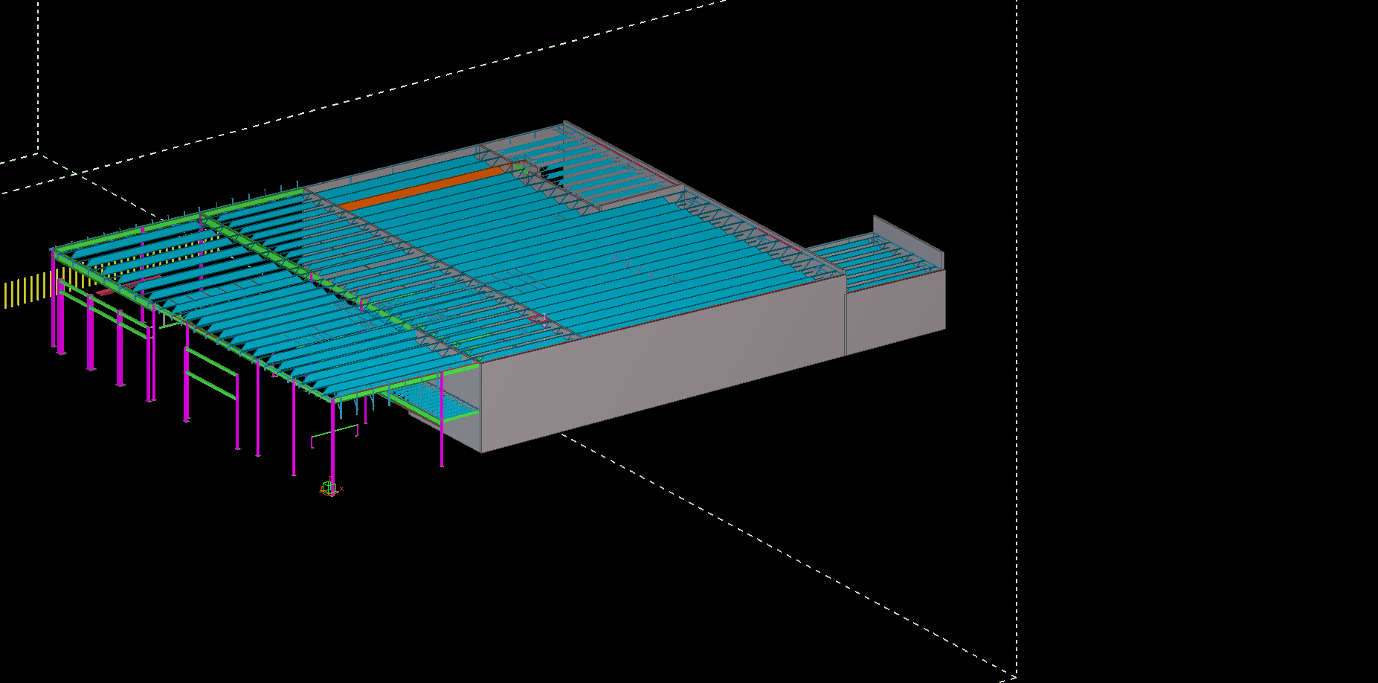This screenshot has height=683, width=1378.
Task: Click the vertical dashed boundary line on the right
Action: (x=1017, y=372)
